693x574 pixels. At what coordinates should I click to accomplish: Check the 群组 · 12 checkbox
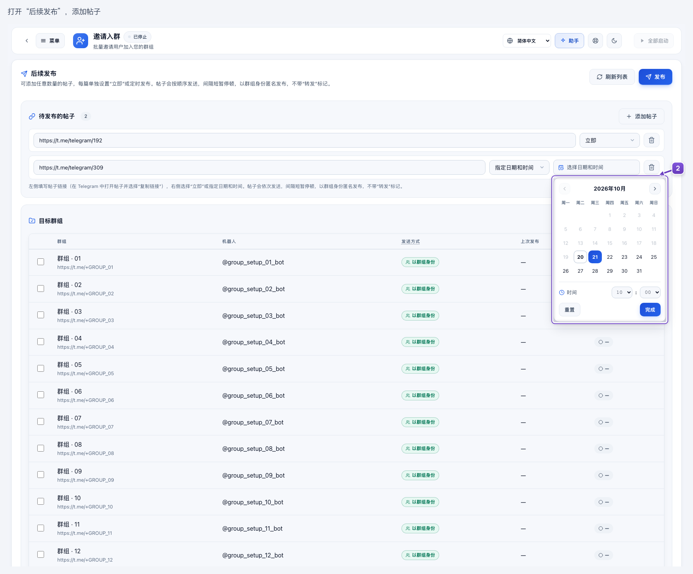coord(41,554)
